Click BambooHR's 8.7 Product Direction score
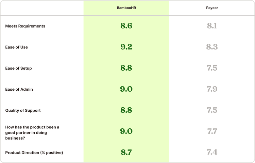This screenshot has height=163, width=255. 126,152
